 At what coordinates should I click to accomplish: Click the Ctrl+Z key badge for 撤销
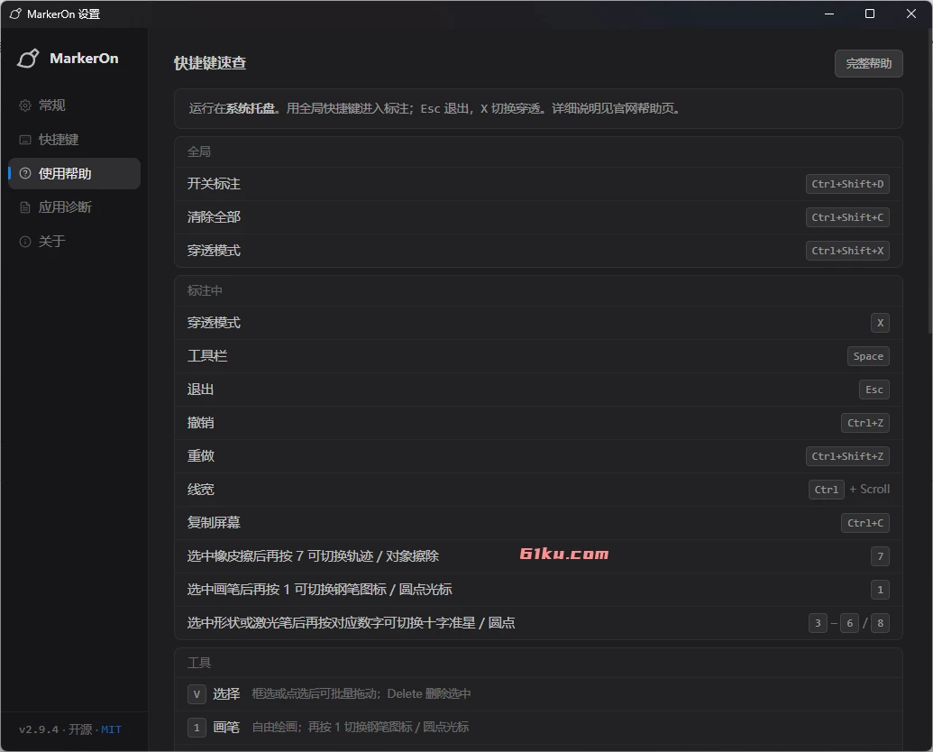(x=865, y=423)
